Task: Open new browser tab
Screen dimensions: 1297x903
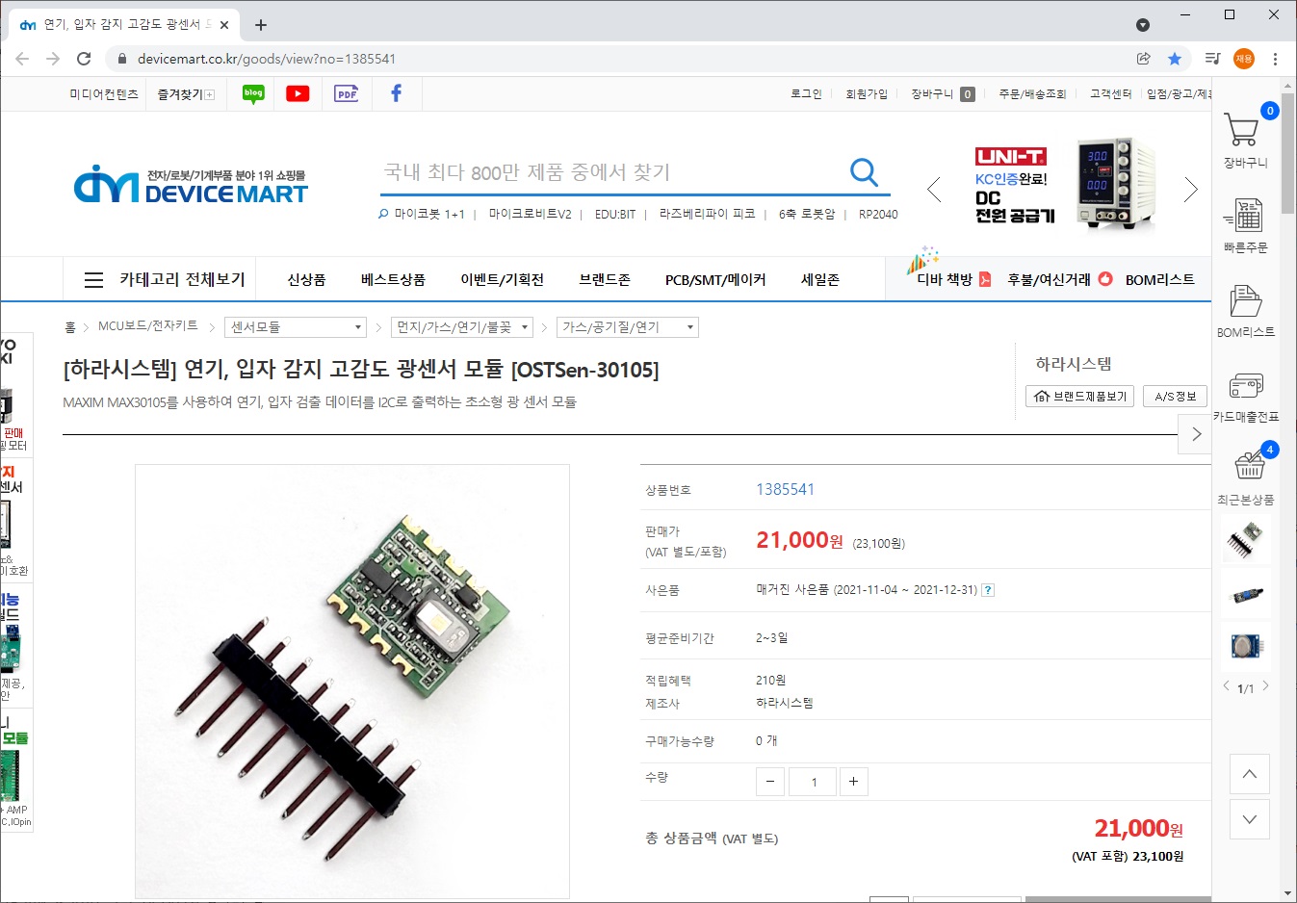Action: (261, 25)
